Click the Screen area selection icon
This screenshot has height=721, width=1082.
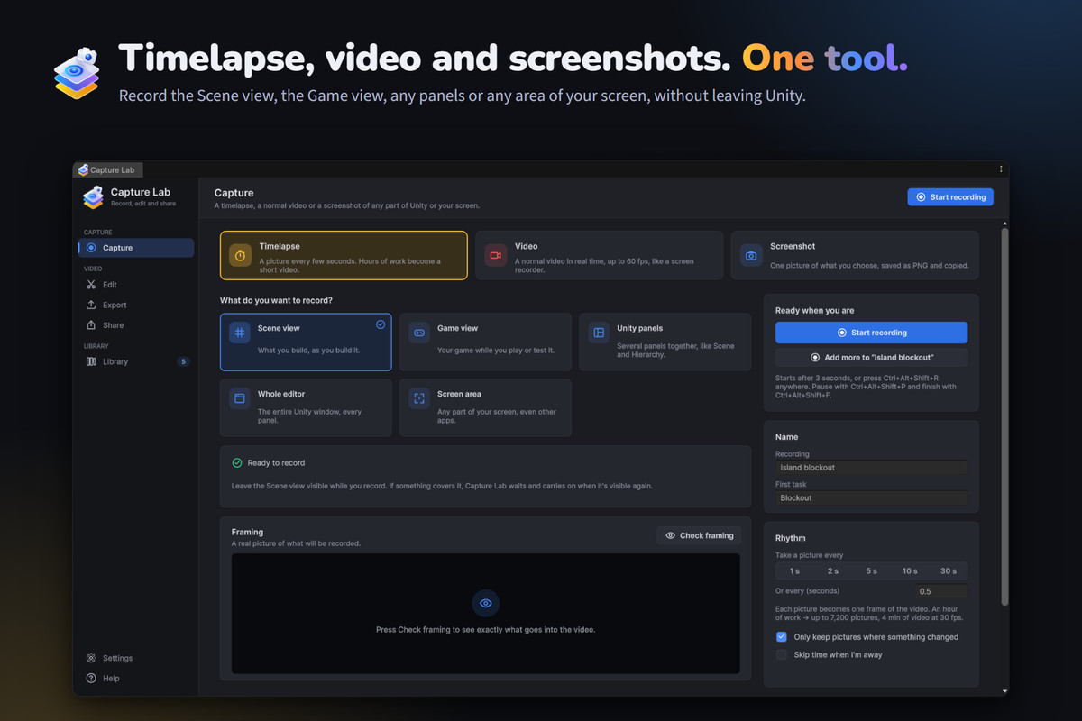coord(419,398)
